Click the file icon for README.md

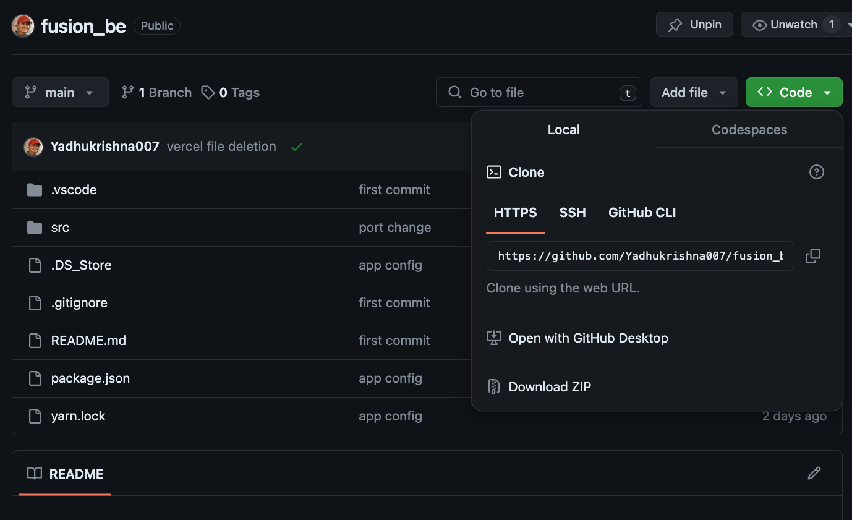[35, 341]
